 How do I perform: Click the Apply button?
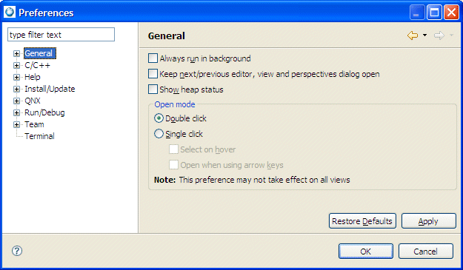tap(428, 221)
